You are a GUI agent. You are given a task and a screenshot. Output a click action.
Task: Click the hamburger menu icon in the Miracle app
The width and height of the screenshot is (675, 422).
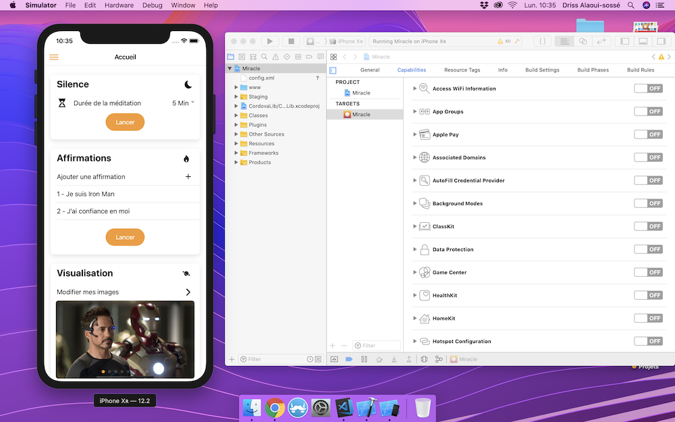pos(54,57)
